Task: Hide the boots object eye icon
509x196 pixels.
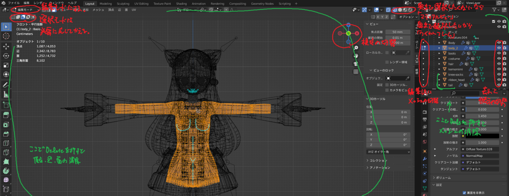Action: [x=499, y=53]
